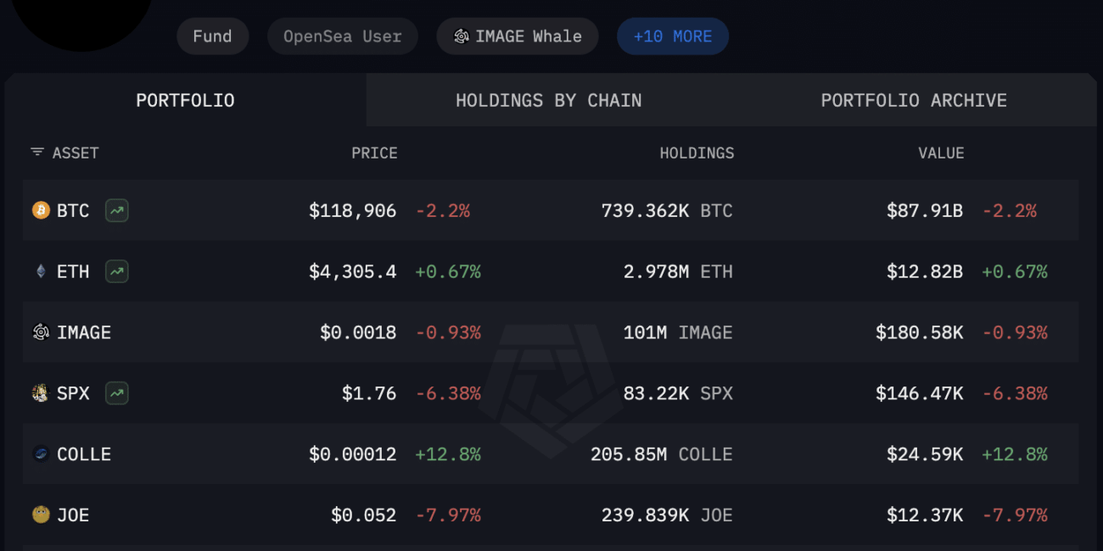Select the Fund tag
Image resolution: width=1103 pixels, height=551 pixels.
pos(212,36)
